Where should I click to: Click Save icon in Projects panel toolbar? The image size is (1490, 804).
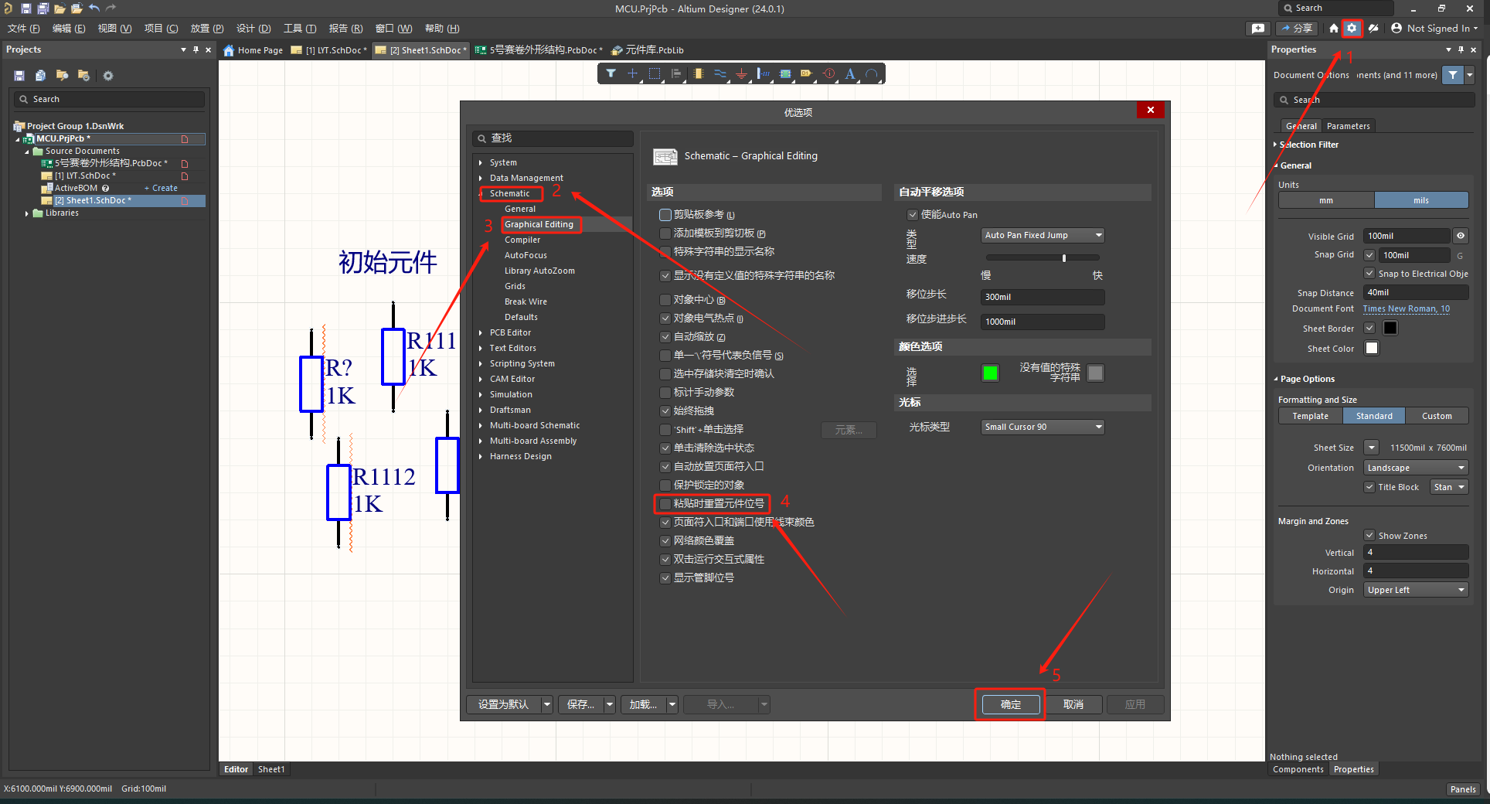click(x=19, y=76)
